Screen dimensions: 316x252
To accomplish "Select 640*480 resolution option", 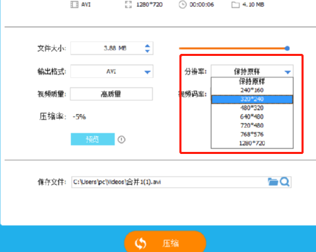I will click(x=252, y=117).
